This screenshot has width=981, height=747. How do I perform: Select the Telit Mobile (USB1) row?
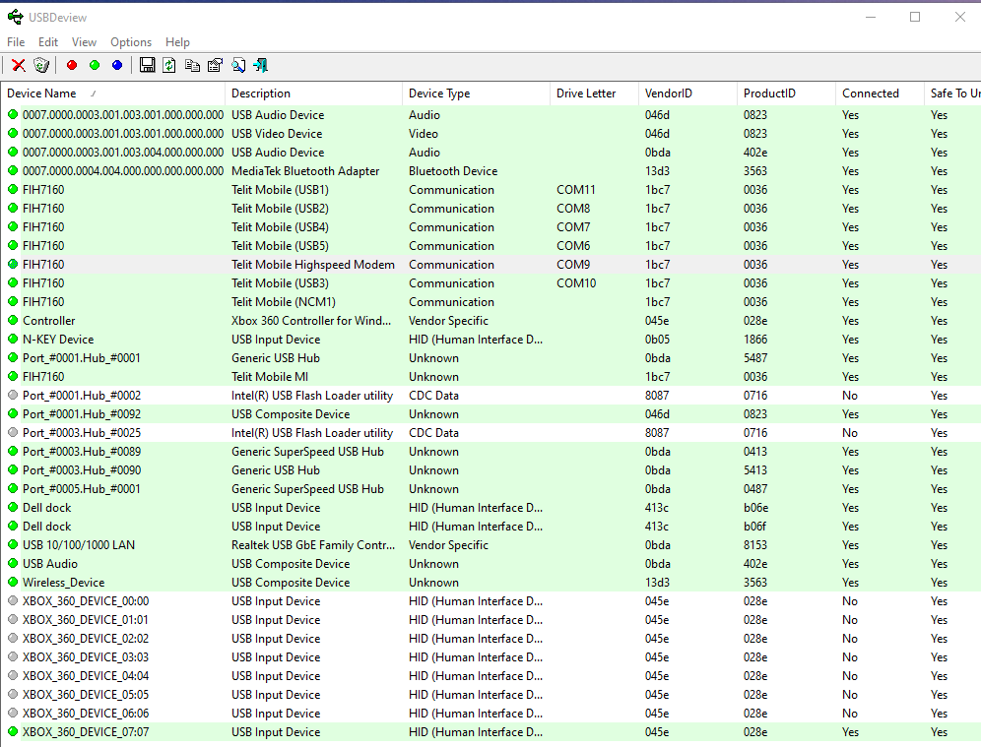click(x=490, y=189)
